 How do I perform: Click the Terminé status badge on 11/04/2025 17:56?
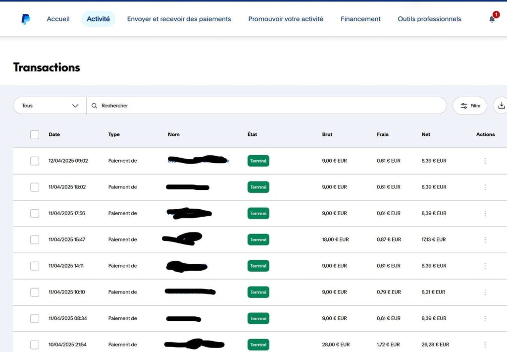pos(258,213)
